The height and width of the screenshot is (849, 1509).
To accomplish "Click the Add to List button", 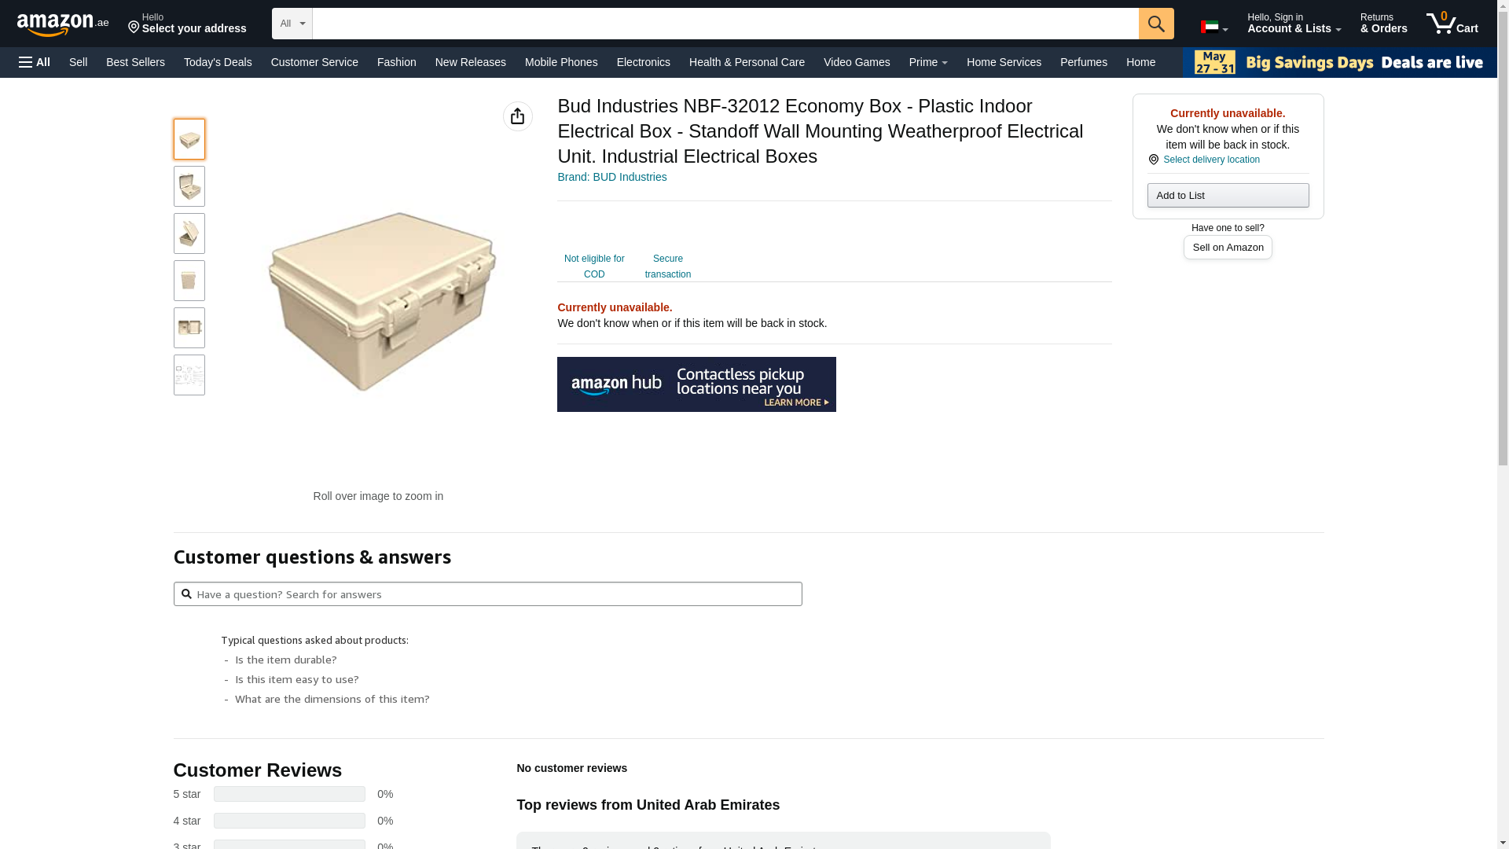I will 1228,195.
